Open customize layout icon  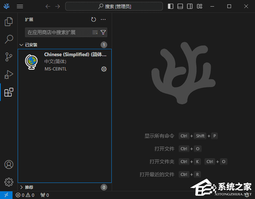(x=199, y=6)
